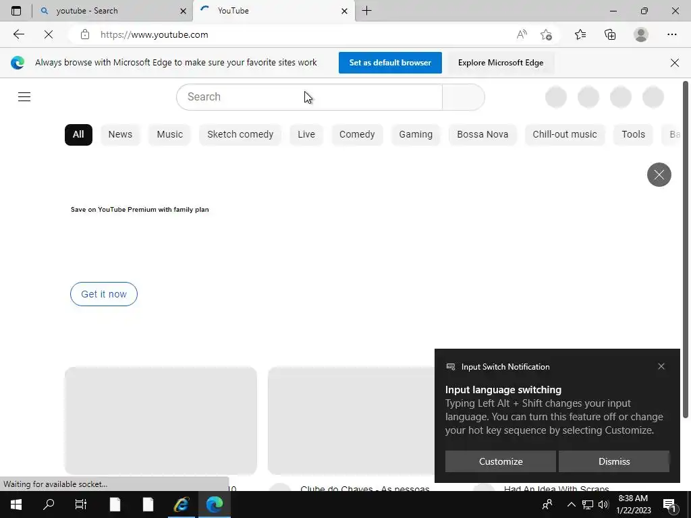
Task: Click the Edge taskbar icon
Action: click(214, 505)
